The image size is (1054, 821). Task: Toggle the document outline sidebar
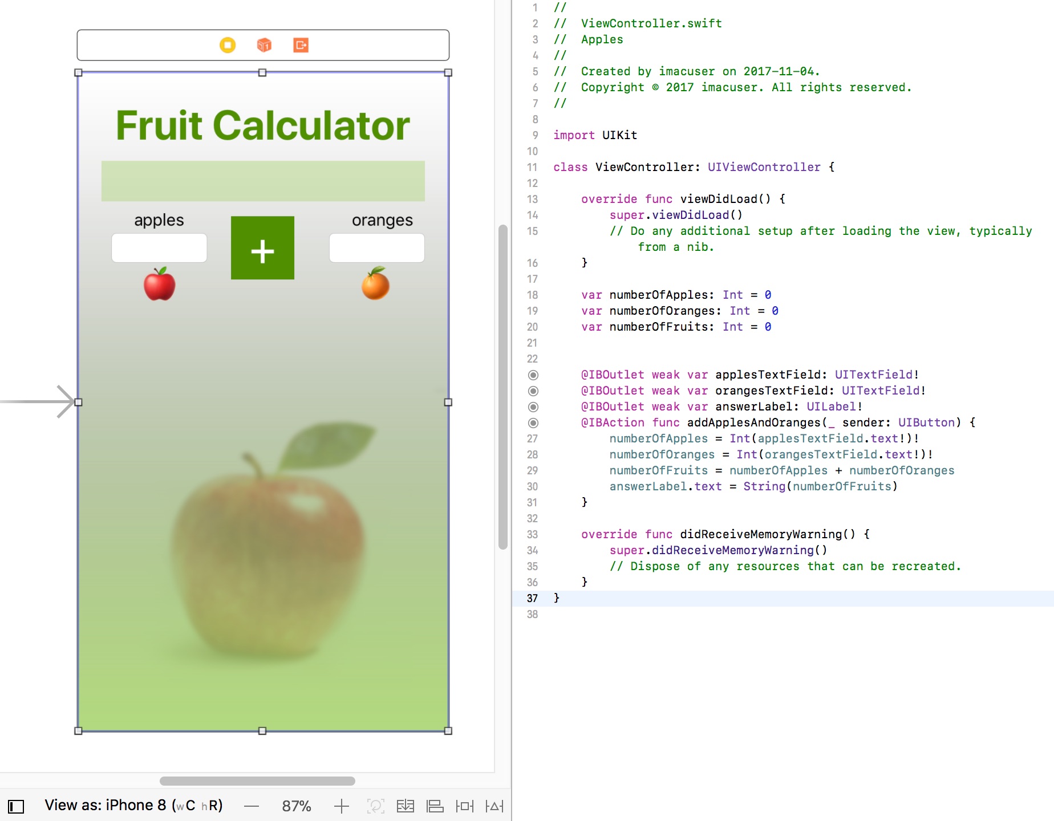16,806
